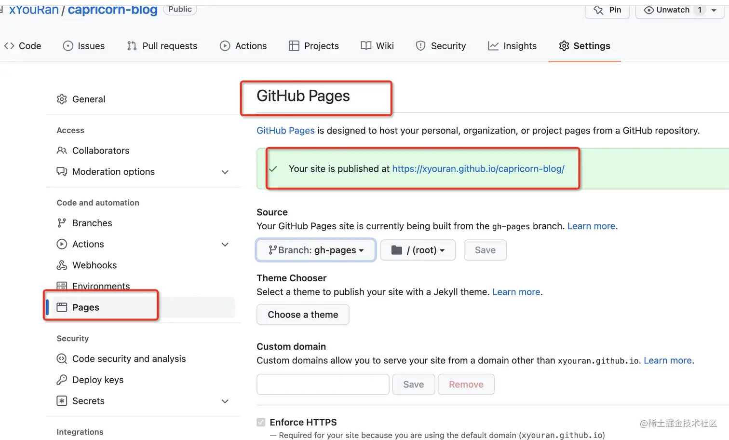729x440 pixels.
Task: Click the Branches git-branch icon
Action: (62, 223)
